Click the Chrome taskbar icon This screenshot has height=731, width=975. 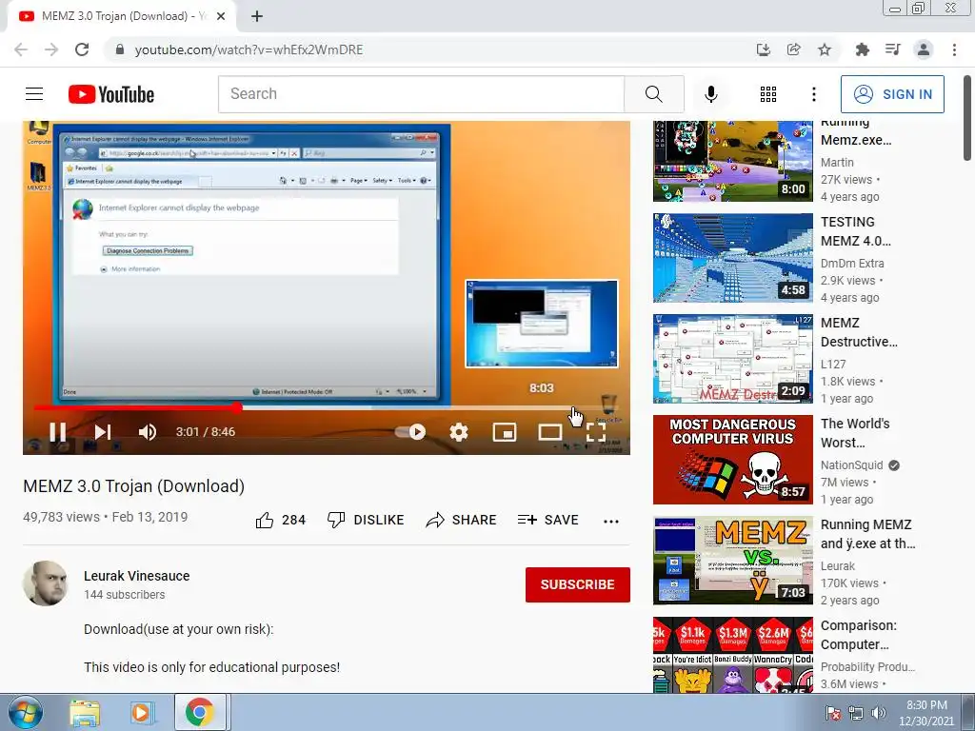point(199,712)
